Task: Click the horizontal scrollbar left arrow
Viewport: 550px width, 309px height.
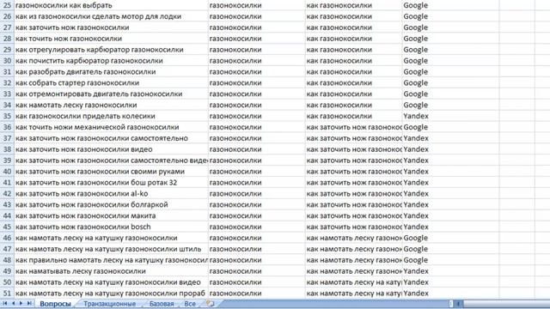Action: [x=458, y=303]
